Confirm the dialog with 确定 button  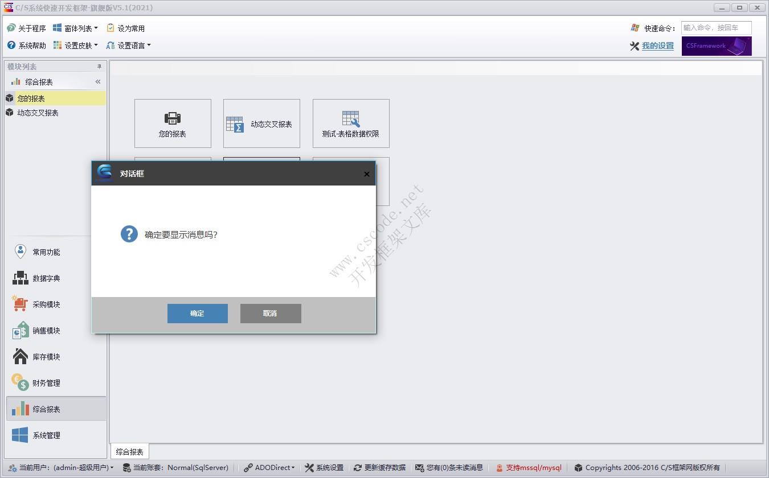[197, 313]
